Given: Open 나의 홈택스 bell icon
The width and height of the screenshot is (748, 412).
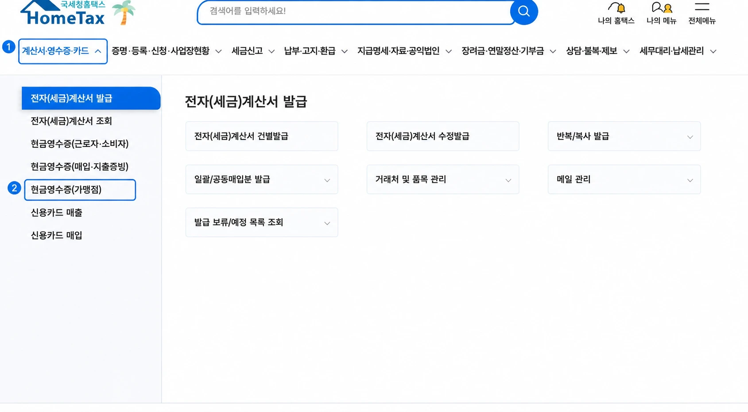Looking at the screenshot, I should (x=616, y=8).
